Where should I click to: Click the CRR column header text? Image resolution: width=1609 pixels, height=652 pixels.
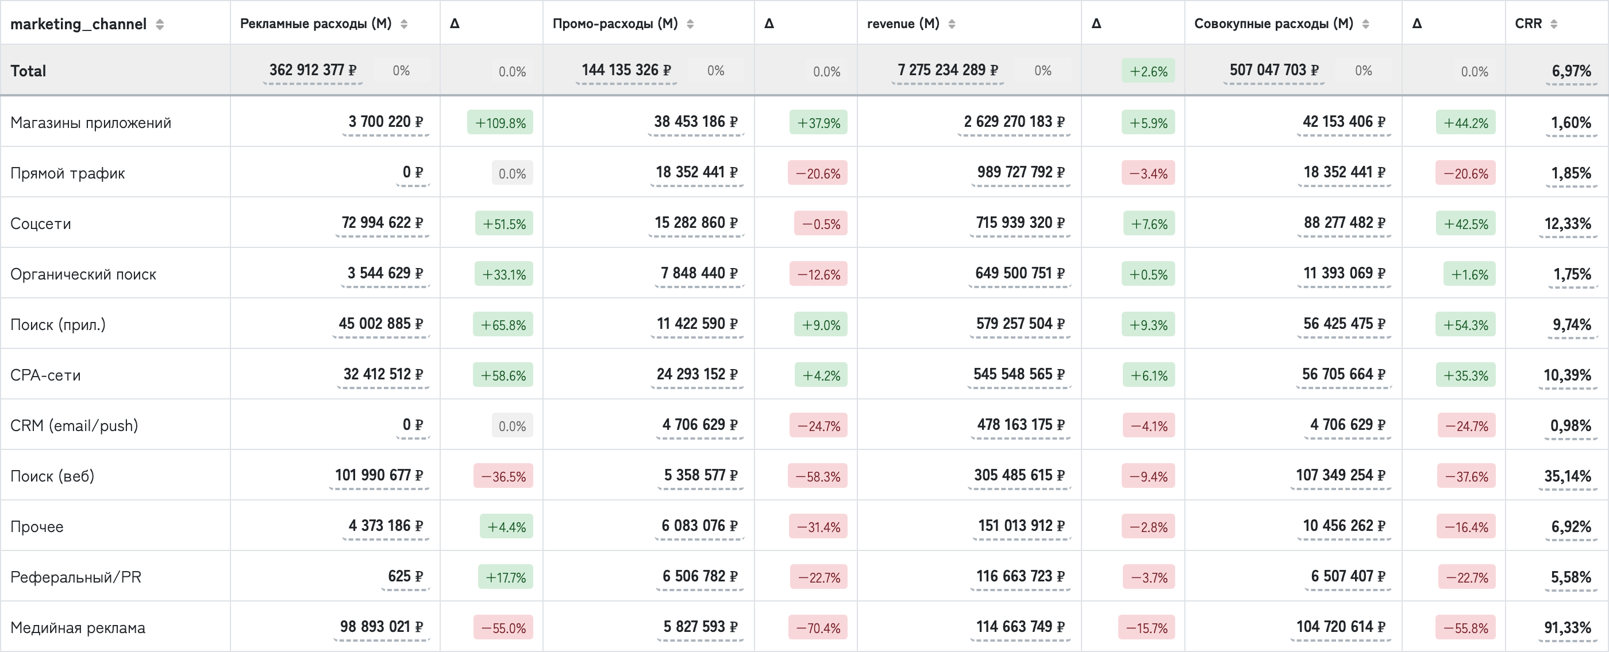[1529, 24]
